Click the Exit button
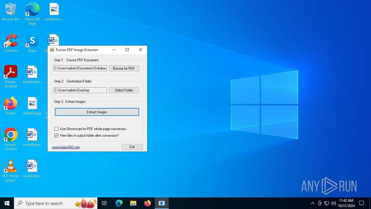371x209 pixels. [x=132, y=147]
